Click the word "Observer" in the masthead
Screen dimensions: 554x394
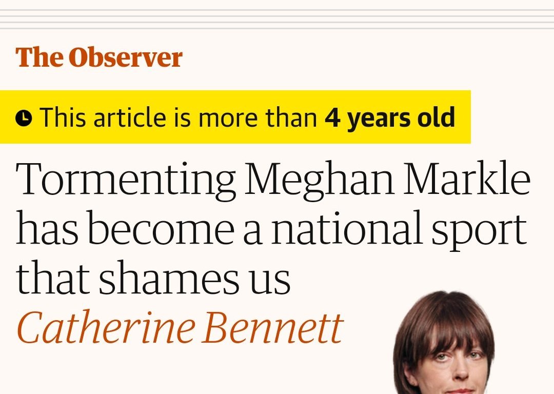125,57
